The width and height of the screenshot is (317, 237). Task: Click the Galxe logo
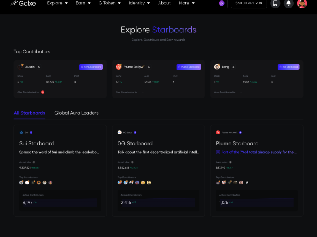pyautogui.click(x=23, y=3)
